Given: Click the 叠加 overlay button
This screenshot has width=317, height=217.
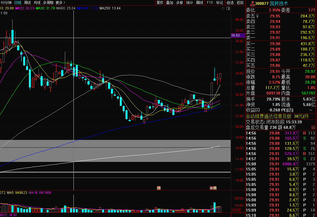Looking at the screenshot, I should tap(170, 3).
